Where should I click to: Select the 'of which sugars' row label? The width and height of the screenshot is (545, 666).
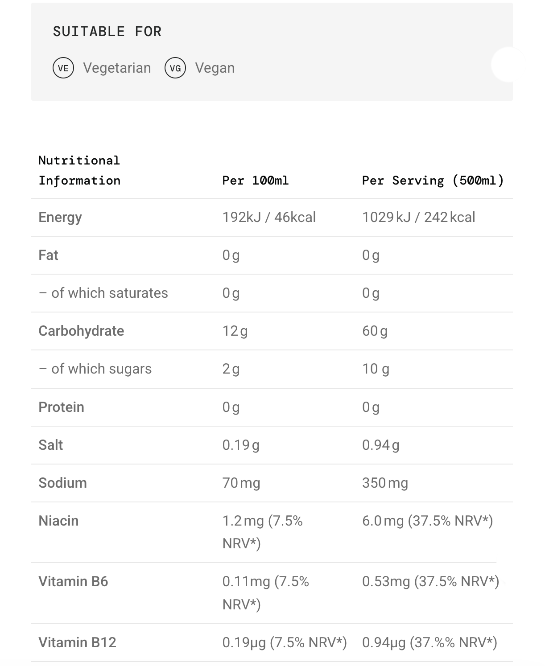(95, 369)
